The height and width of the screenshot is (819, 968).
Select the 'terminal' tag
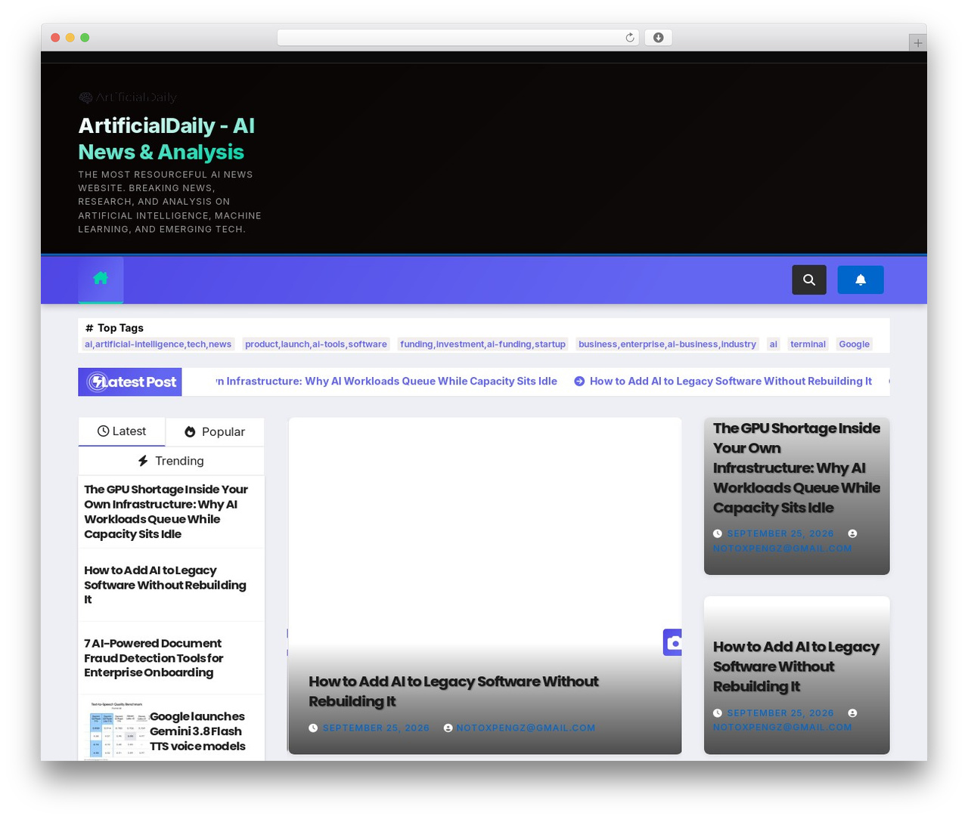[808, 345]
